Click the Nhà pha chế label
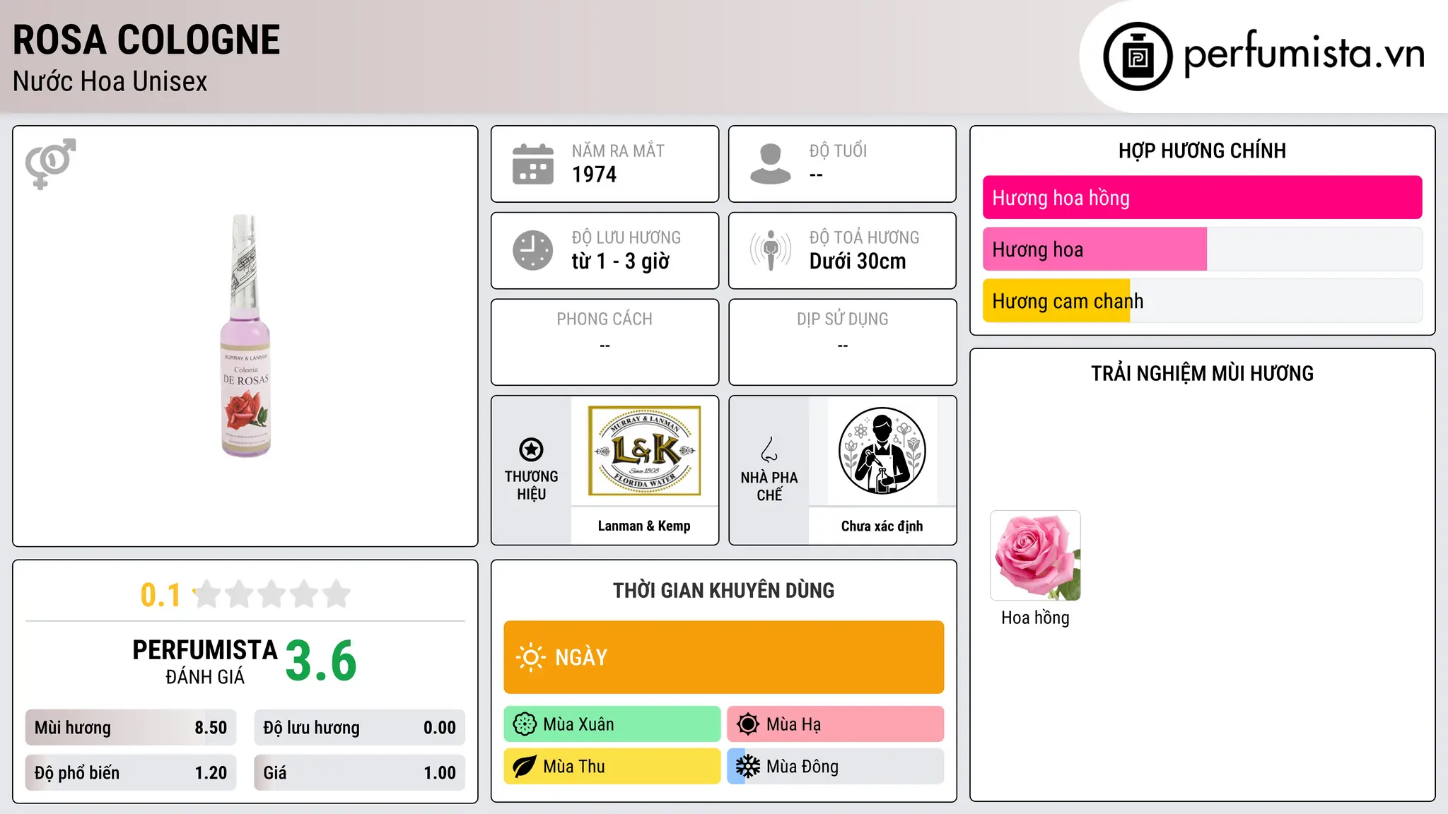Image resolution: width=1448 pixels, height=814 pixels. [x=769, y=486]
